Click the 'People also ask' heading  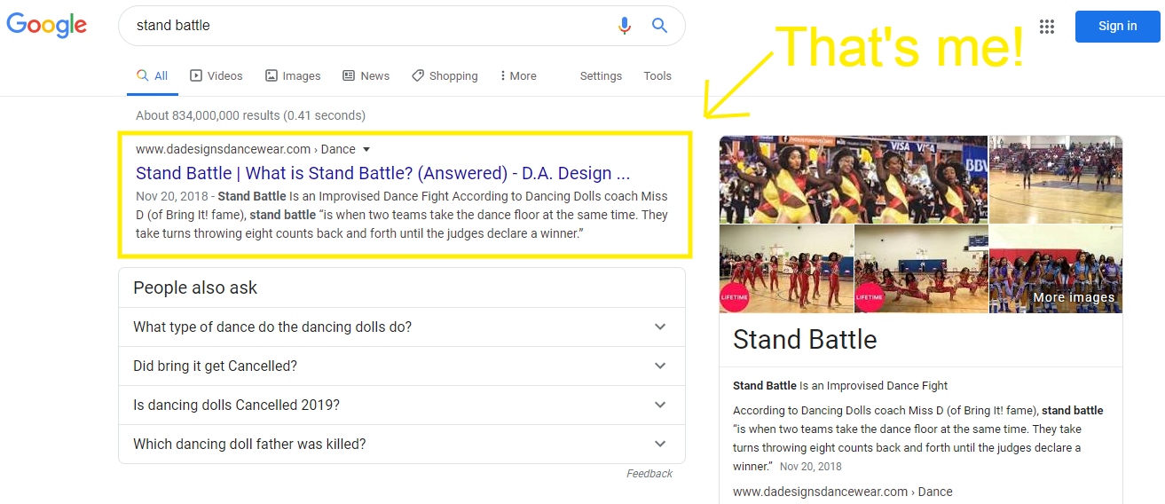click(x=195, y=287)
